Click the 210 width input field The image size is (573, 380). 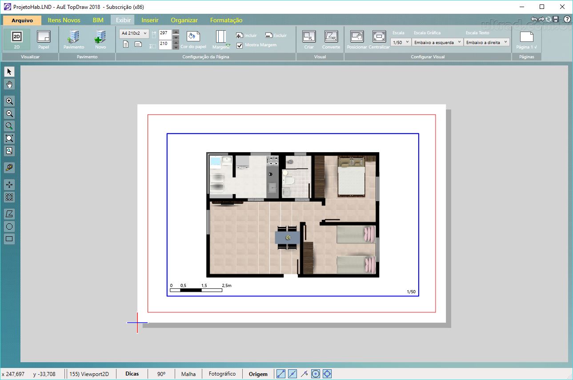[x=165, y=44]
